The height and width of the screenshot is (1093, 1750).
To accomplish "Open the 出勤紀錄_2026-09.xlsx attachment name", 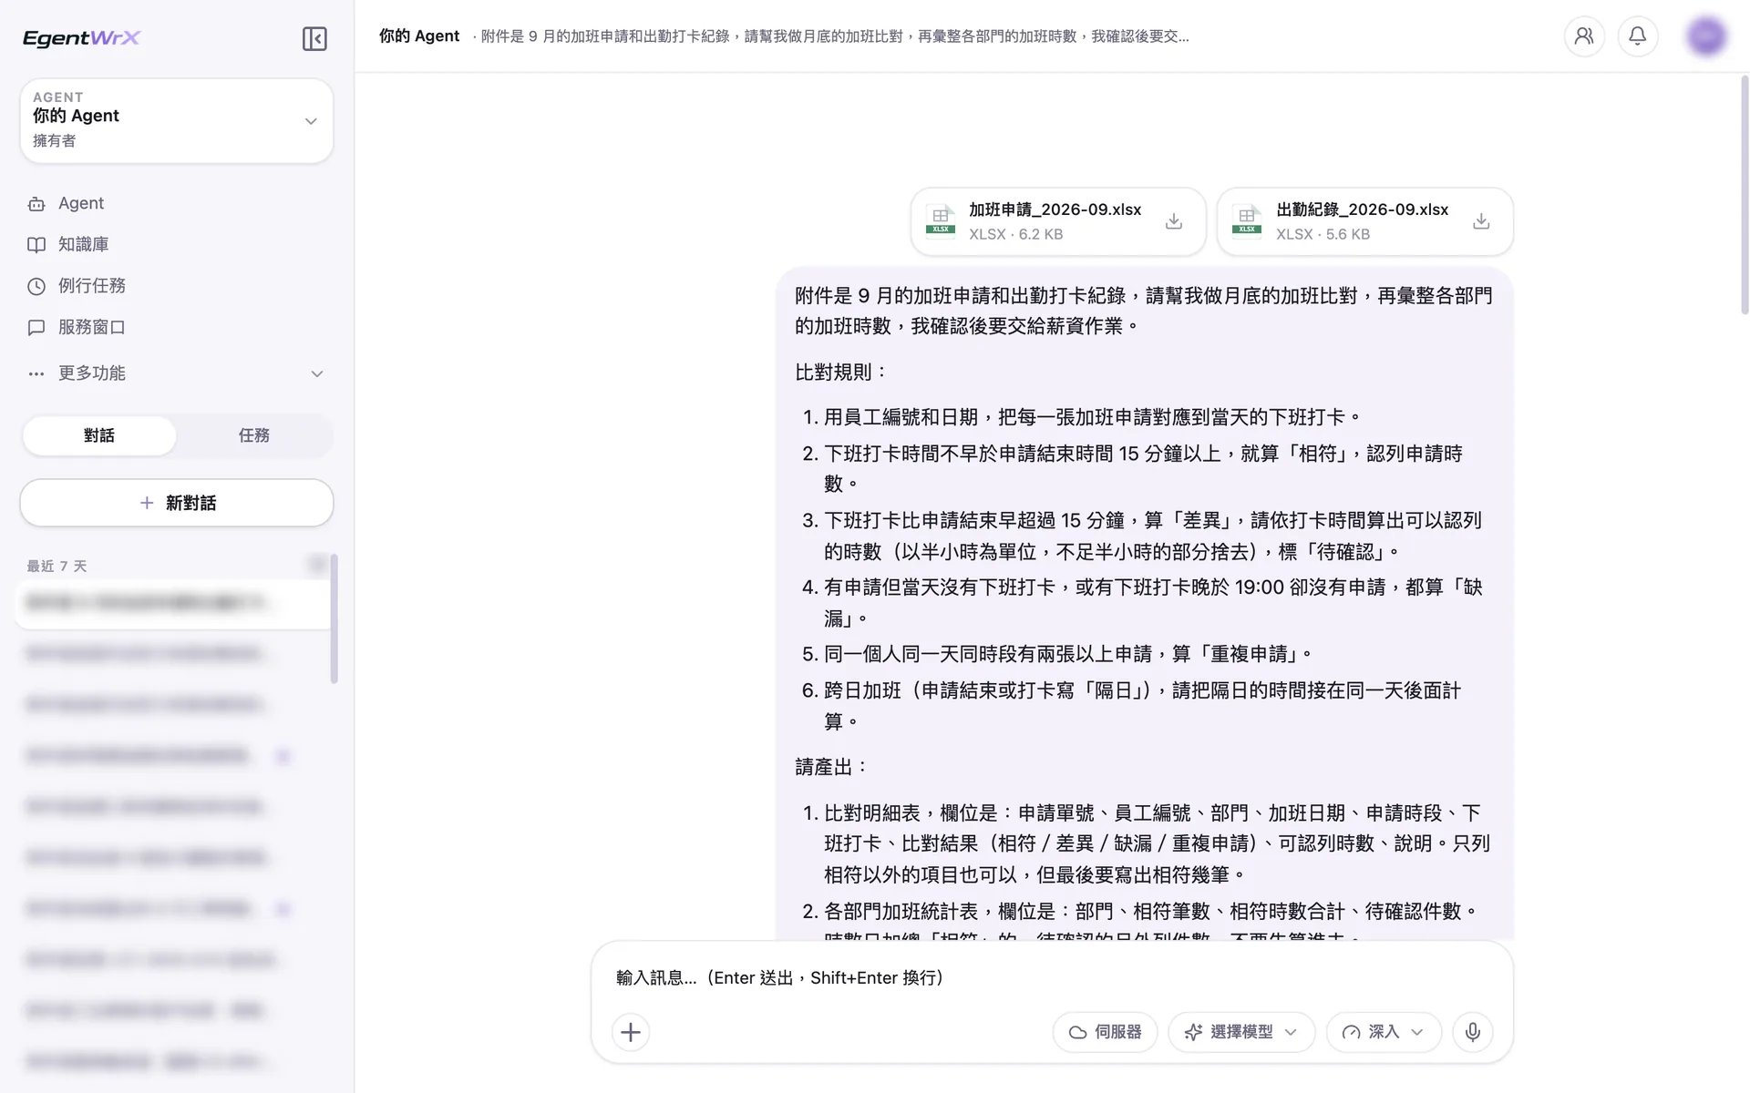I will pos(1362,209).
